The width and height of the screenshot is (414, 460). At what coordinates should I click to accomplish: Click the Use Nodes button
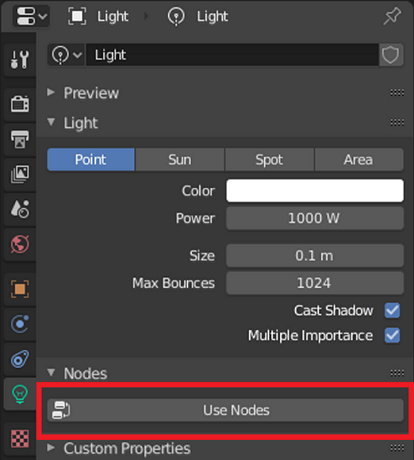pos(226,410)
